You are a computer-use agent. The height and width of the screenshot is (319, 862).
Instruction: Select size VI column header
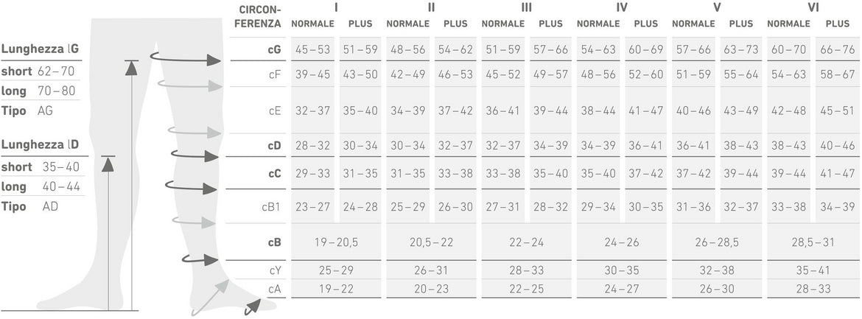point(813,8)
